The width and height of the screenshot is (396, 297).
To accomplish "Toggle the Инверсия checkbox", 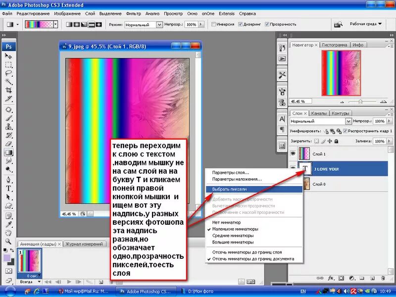I will [x=213, y=24].
